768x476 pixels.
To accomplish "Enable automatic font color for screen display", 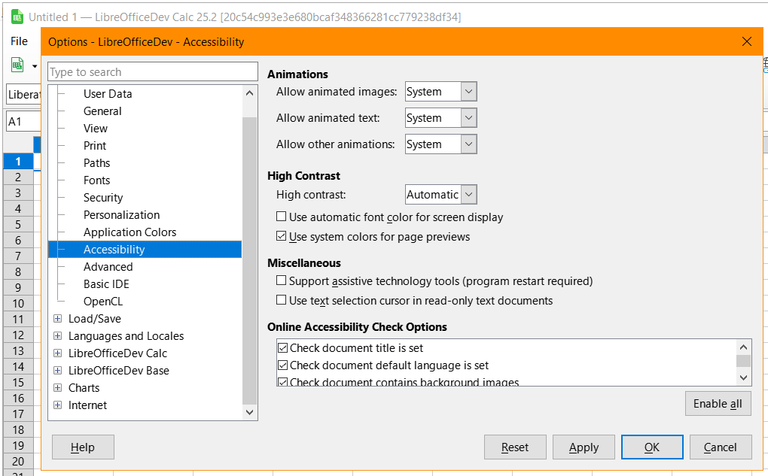I will click(x=281, y=217).
